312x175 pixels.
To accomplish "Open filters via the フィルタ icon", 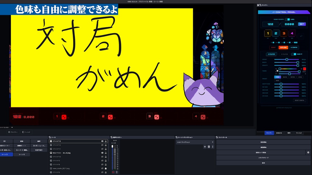I will click(x=23, y=132).
